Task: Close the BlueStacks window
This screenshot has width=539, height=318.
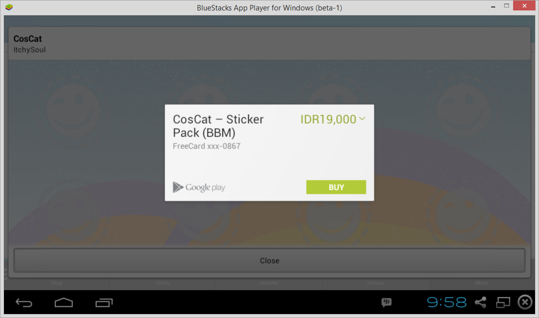Action: pyautogui.click(x=524, y=5)
